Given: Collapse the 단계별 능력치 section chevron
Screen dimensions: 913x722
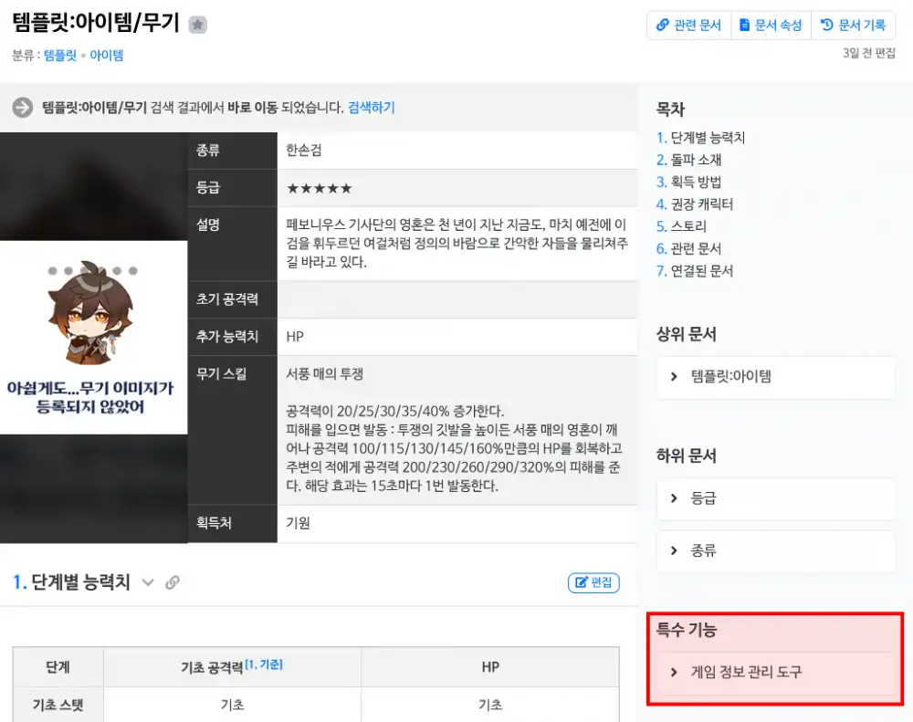Looking at the screenshot, I should (148, 583).
